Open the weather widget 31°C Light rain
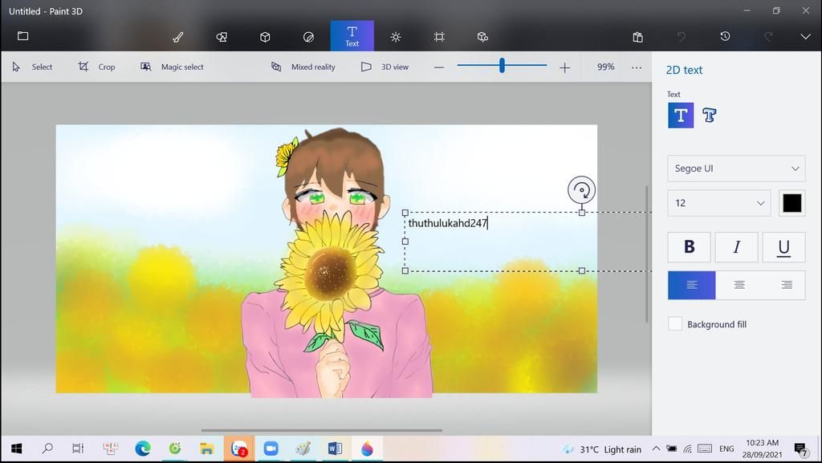The height and width of the screenshot is (463, 822). (602, 449)
